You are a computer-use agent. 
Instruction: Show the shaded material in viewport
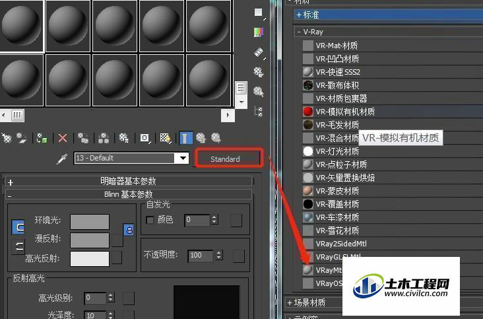click(x=166, y=138)
